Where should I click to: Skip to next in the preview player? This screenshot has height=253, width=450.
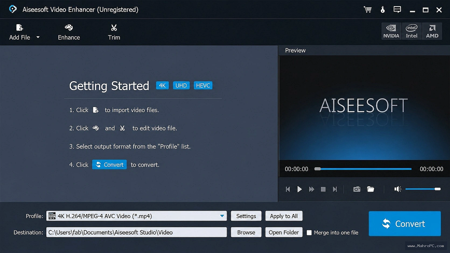click(335, 189)
